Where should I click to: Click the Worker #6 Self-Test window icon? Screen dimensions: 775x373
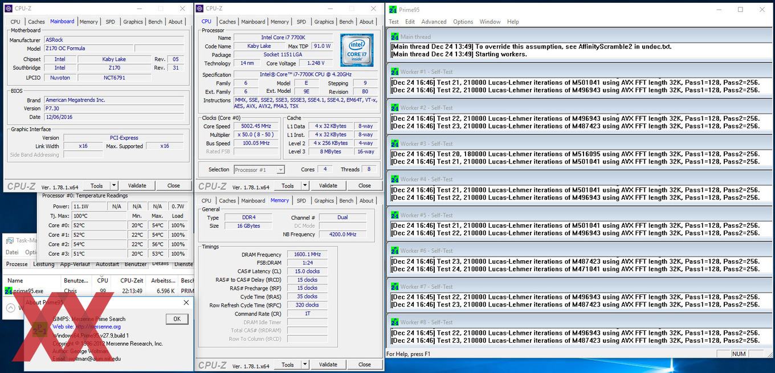pos(394,251)
